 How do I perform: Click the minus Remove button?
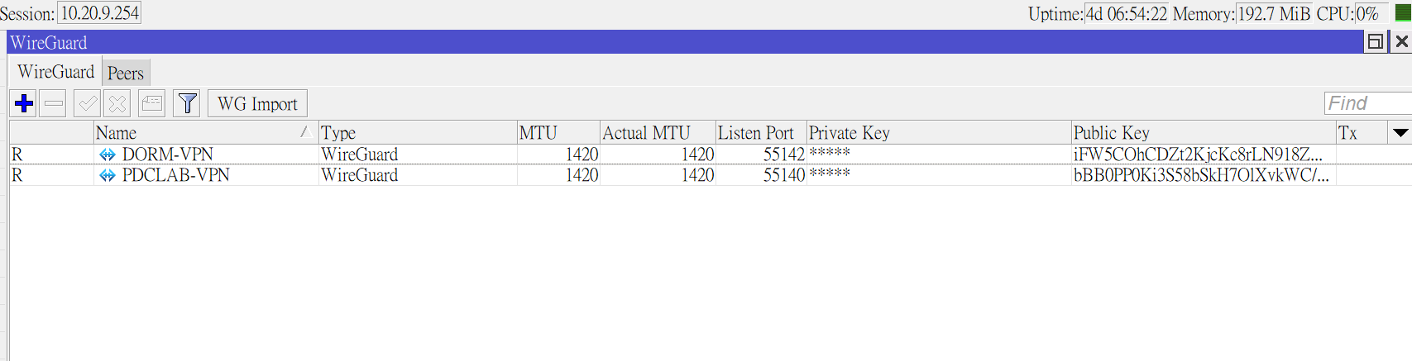54,103
